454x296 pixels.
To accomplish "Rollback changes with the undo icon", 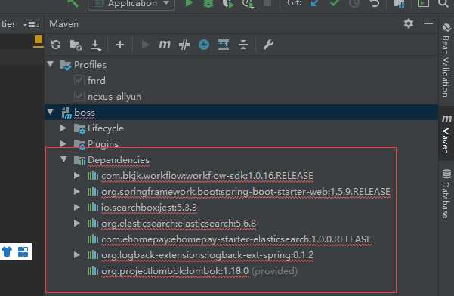I will pos(375,4).
